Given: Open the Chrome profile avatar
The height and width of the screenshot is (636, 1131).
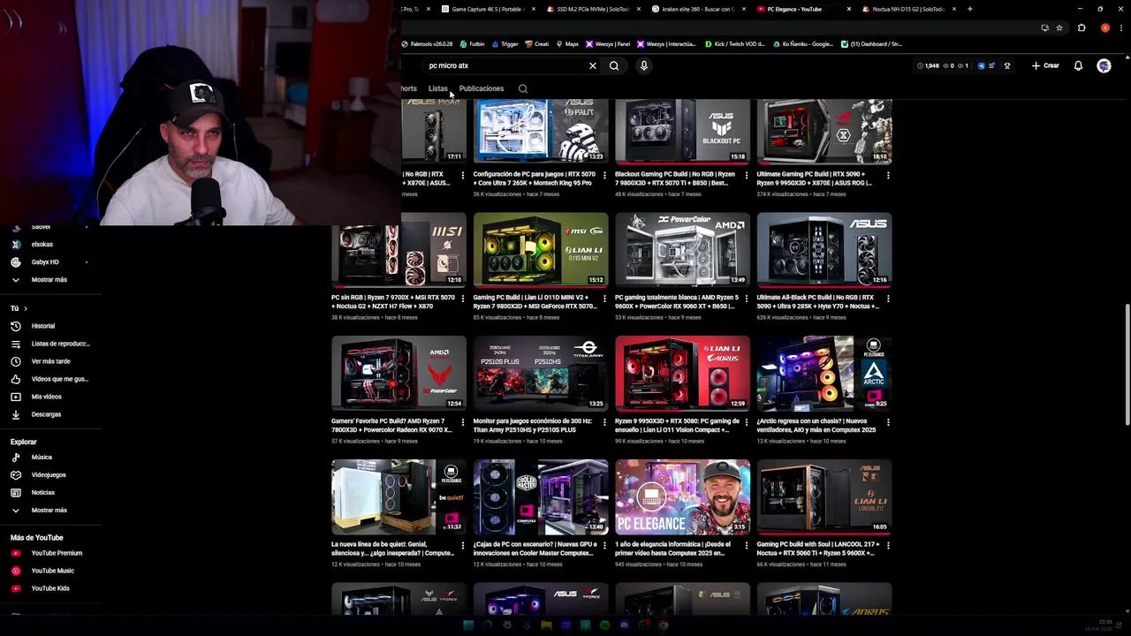Looking at the screenshot, I should pos(1105,28).
